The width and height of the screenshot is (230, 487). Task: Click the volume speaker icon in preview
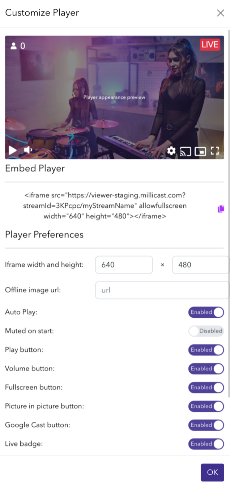point(28,150)
